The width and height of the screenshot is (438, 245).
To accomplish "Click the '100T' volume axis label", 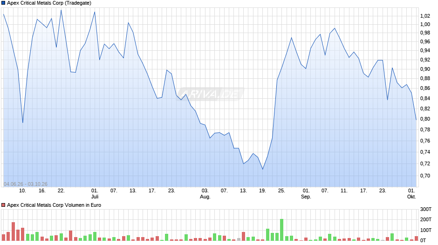I will point(426,230).
